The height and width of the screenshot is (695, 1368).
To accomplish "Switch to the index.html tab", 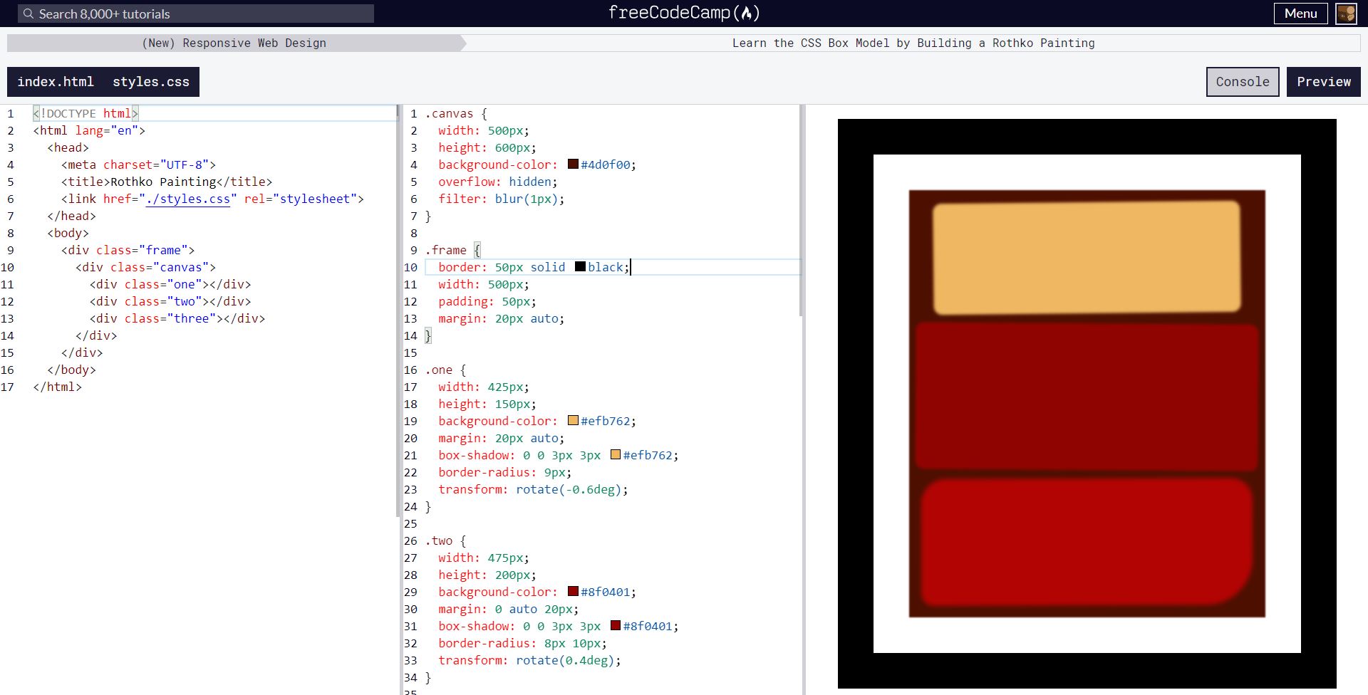I will (56, 82).
